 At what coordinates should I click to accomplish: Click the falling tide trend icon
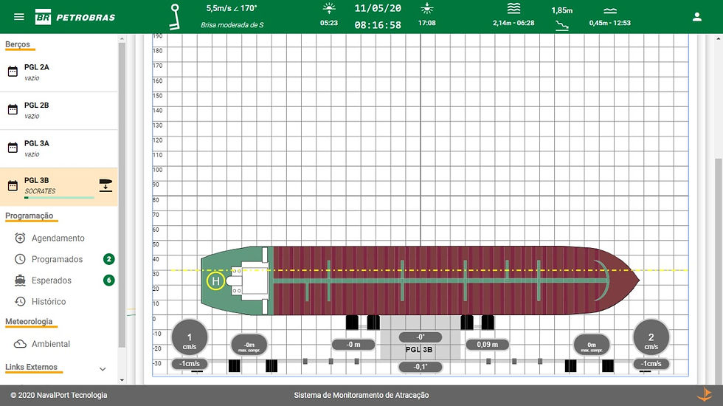point(561,26)
